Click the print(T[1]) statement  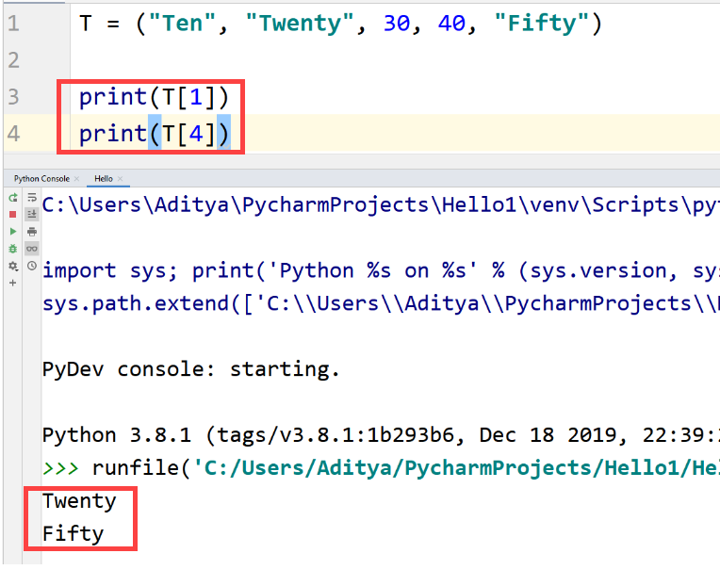[154, 97]
